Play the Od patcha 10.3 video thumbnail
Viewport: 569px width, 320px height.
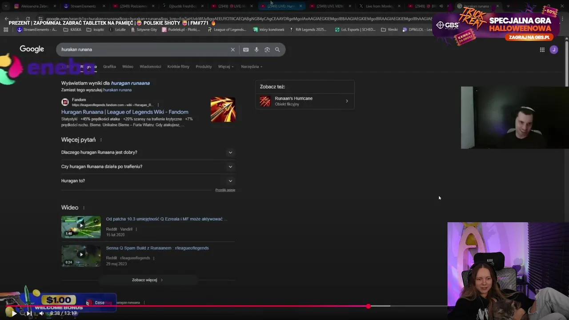pos(81,227)
